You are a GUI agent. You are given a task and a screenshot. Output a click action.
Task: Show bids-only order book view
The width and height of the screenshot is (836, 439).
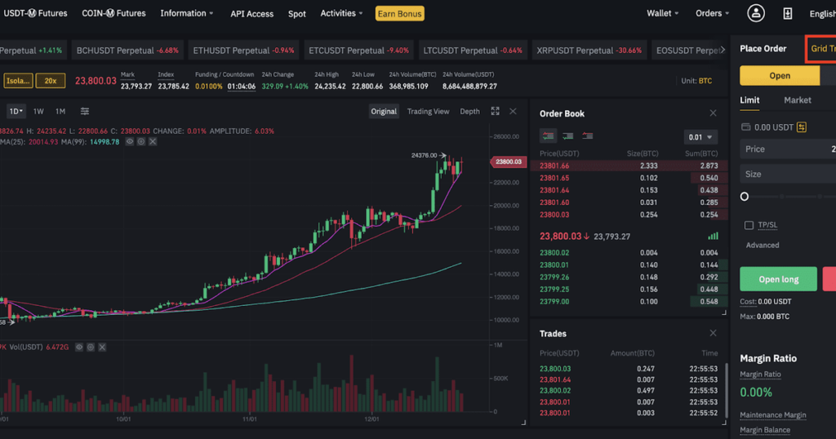click(x=568, y=135)
